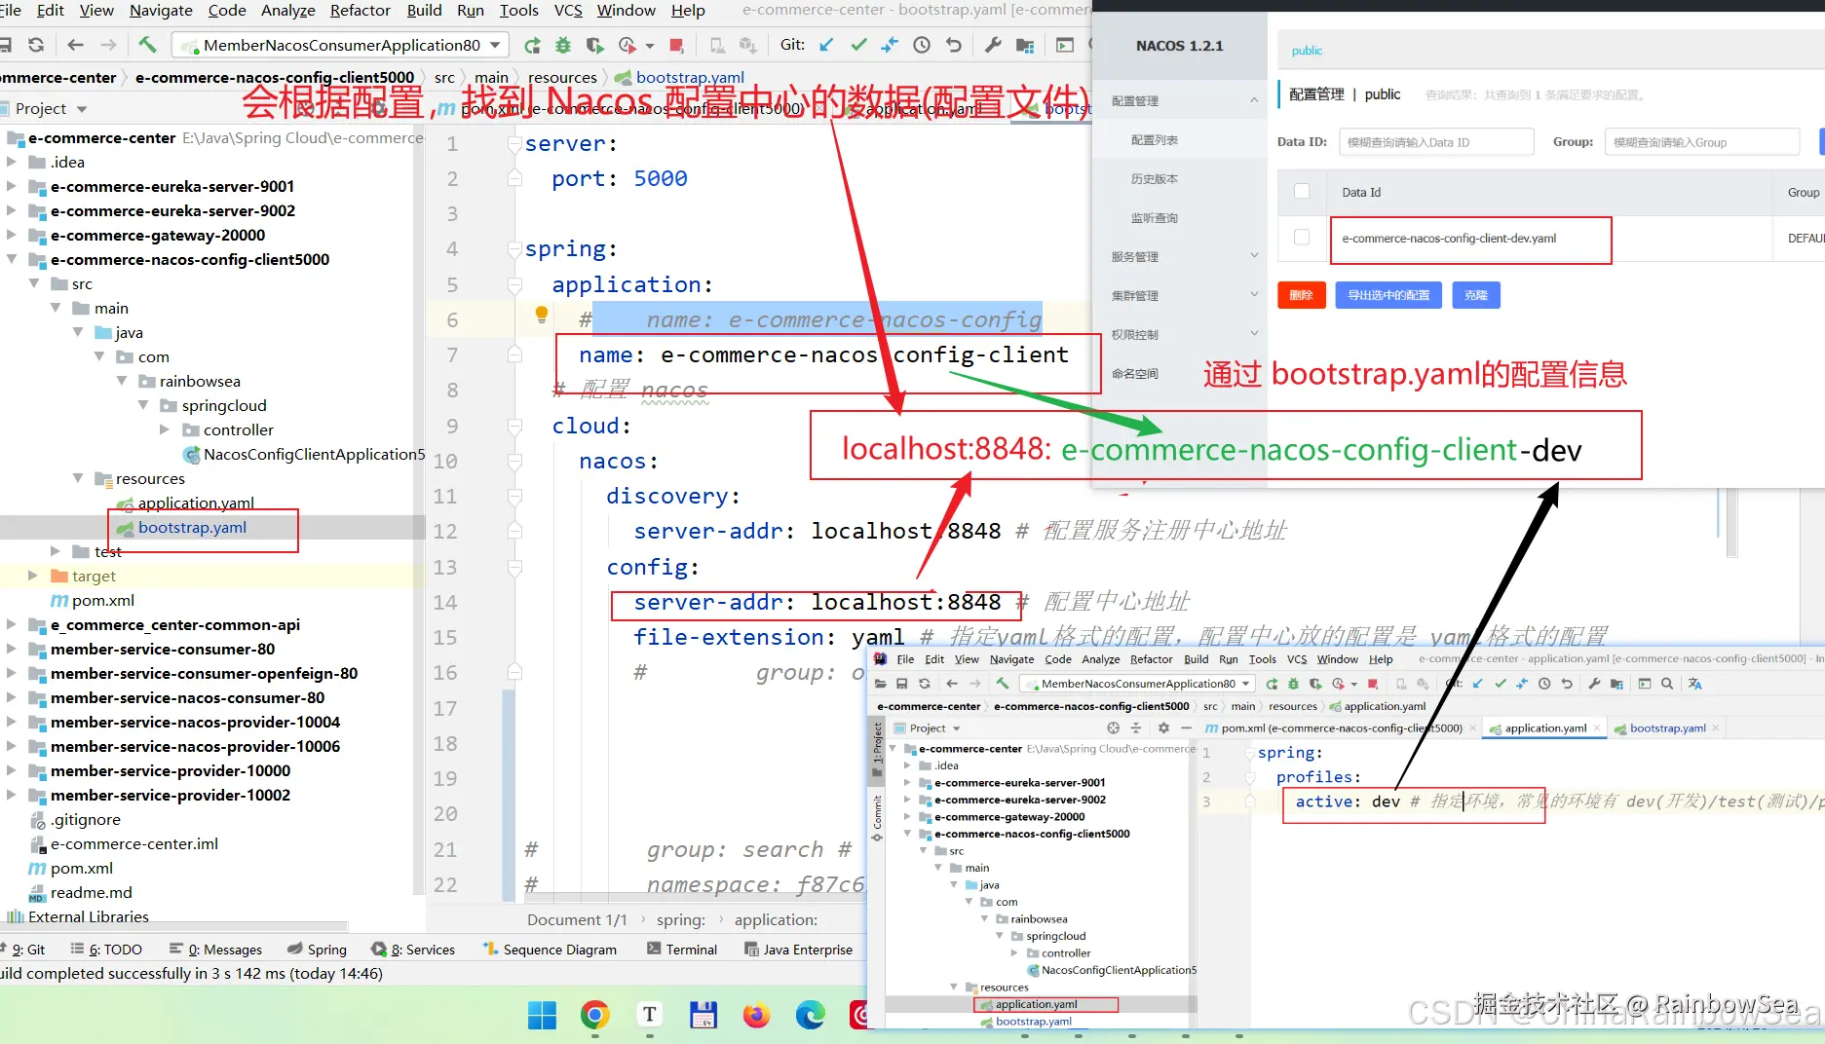Open Project panel gear settings in small IDE window
The image size is (1825, 1044).
coord(1163,727)
